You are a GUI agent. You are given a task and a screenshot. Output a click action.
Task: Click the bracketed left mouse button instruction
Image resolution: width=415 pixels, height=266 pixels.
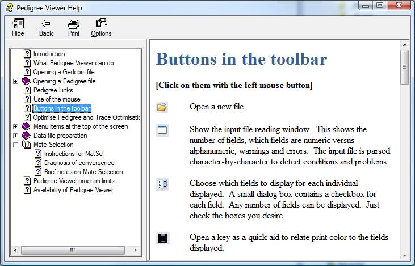pos(234,85)
